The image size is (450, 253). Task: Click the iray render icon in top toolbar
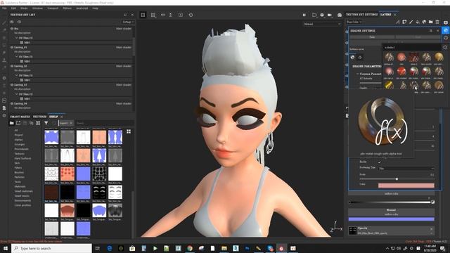point(322,15)
